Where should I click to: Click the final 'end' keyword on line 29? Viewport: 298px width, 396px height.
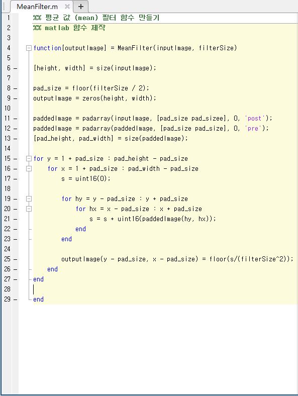[38, 300]
